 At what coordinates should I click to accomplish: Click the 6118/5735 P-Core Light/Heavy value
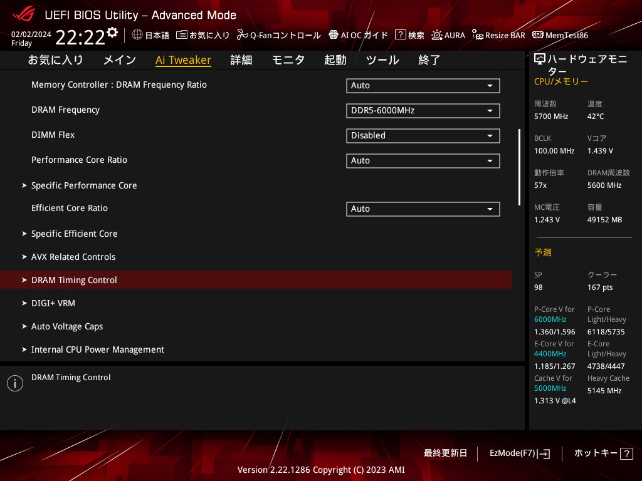point(606,332)
